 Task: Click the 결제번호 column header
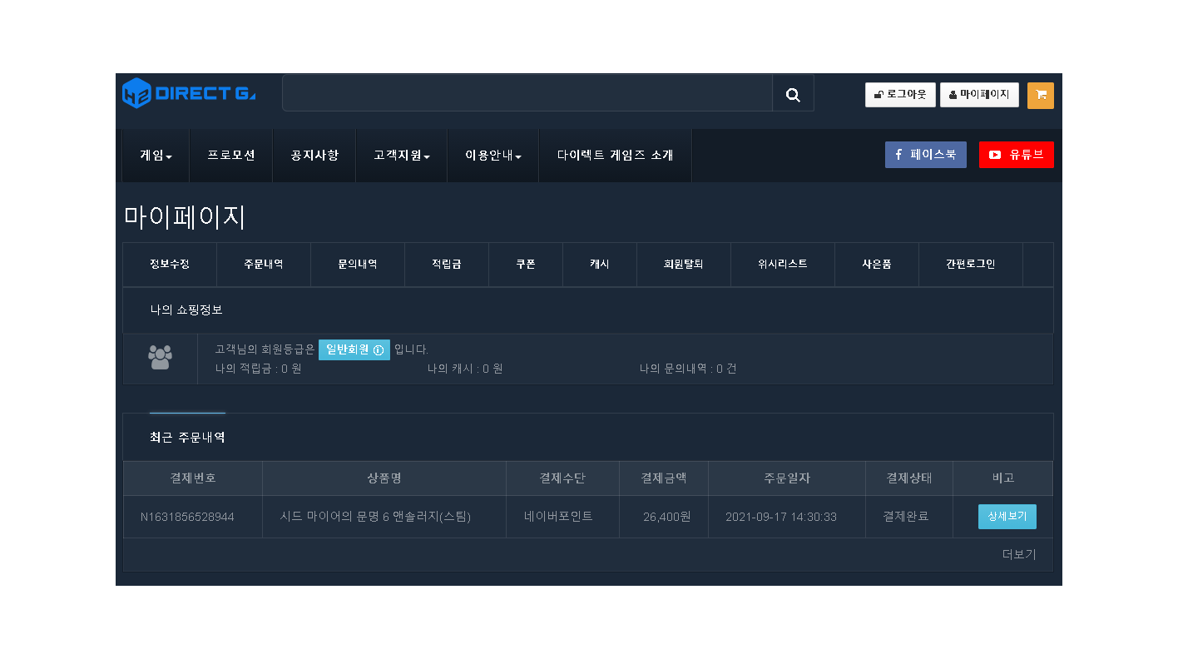193,478
